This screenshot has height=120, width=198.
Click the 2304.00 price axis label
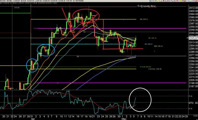pos(193,45)
